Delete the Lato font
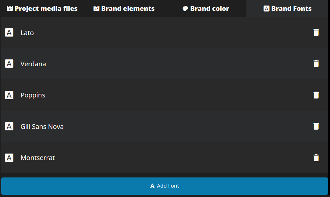Screen dimensions: 330x197 pyautogui.click(x=316, y=33)
